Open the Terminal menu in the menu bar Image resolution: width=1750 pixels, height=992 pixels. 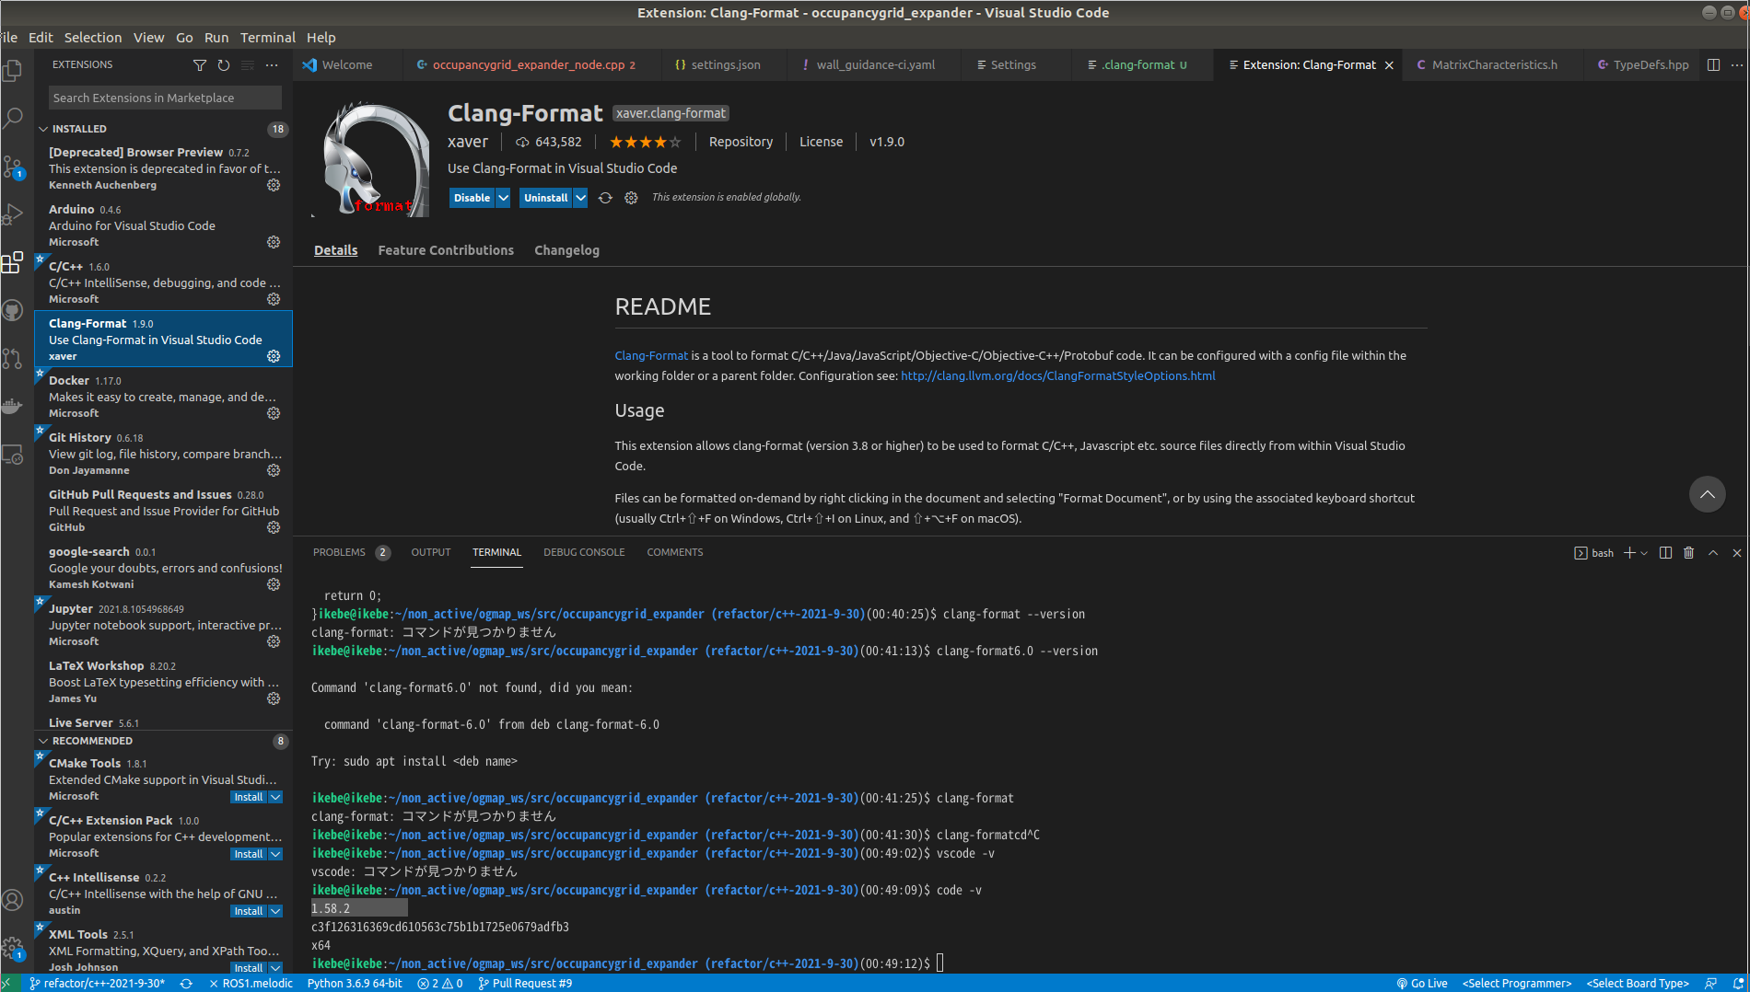coord(267,38)
